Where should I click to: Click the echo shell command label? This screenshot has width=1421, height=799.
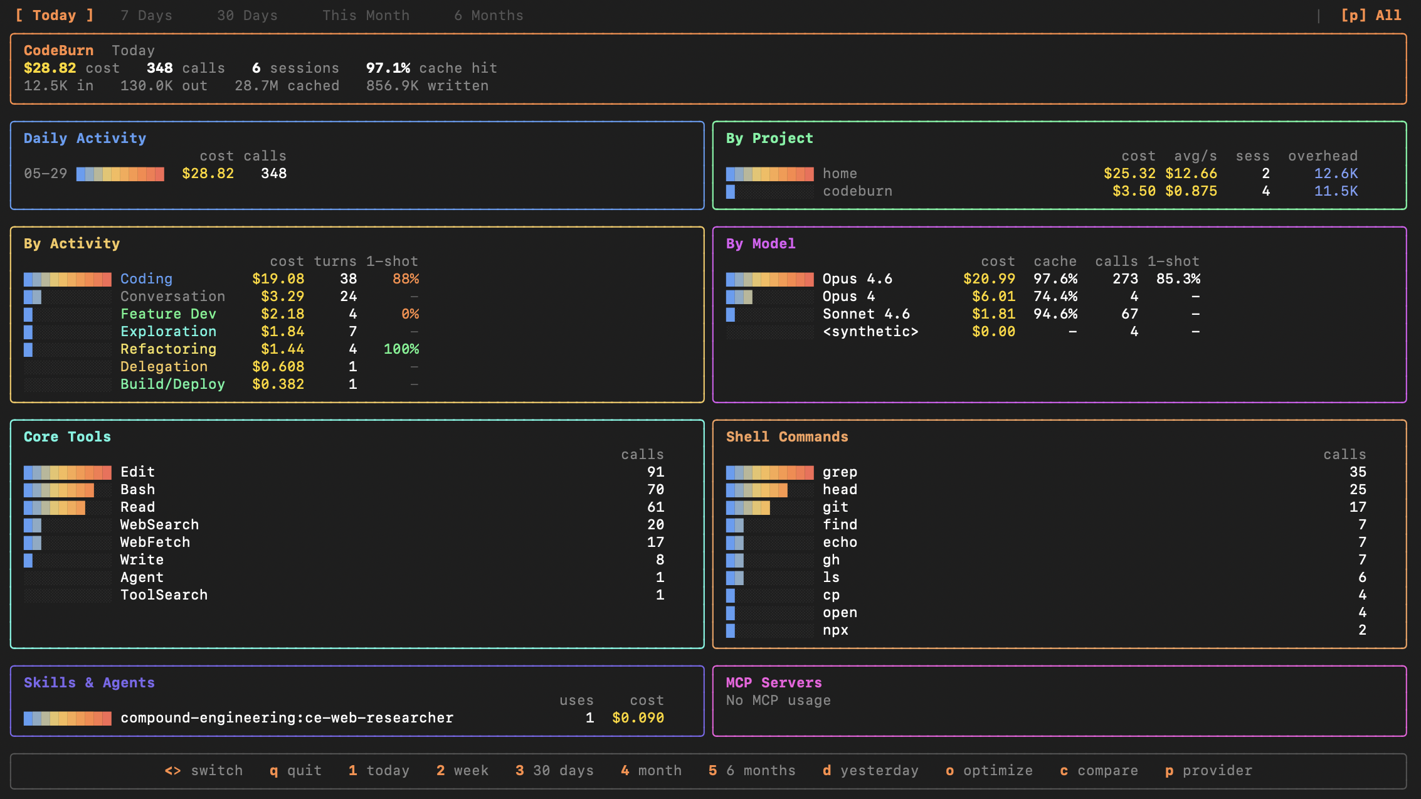[x=840, y=542]
